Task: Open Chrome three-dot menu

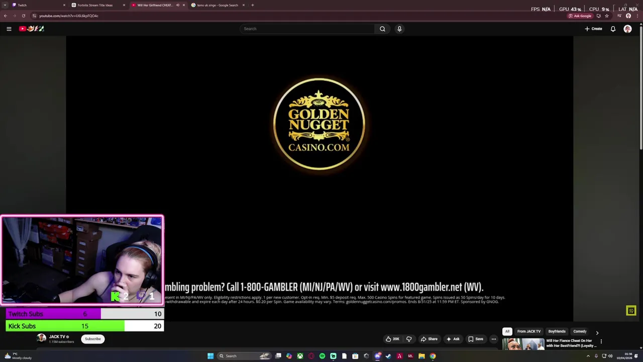Action: pos(637,16)
